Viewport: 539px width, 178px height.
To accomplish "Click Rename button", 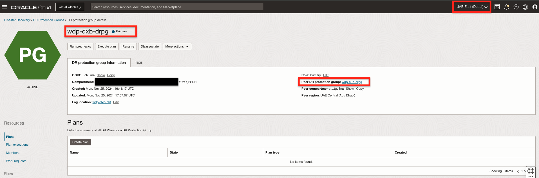I will coord(128,46).
